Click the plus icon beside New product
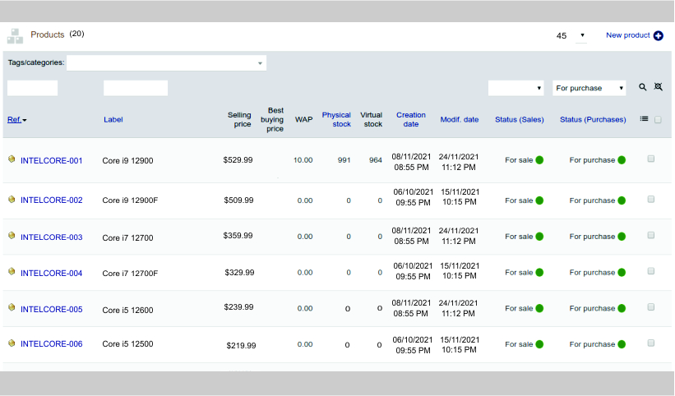The width and height of the screenshot is (675, 396). [x=659, y=36]
